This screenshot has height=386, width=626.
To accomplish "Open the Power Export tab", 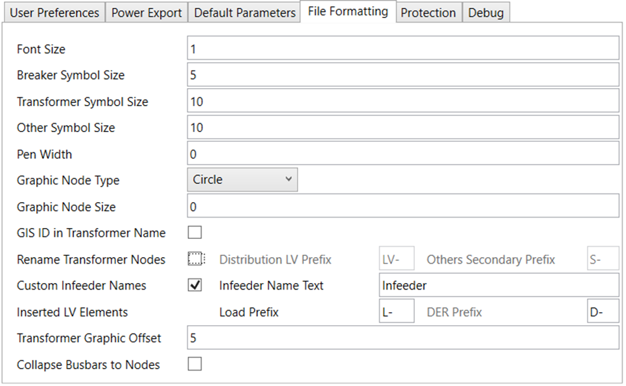I will (x=146, y=13).
